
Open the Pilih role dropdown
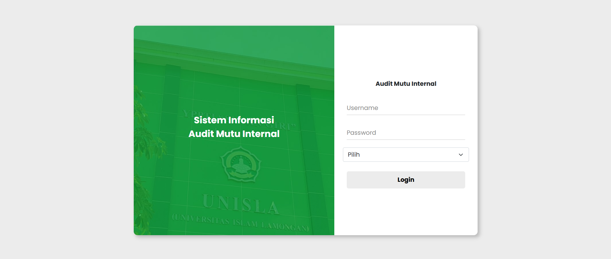click(406, 155)
